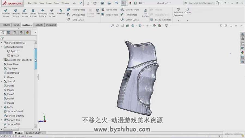Click the Print icon
The height and width of the screenshot is (138, 245).
(x=109, y=3)
